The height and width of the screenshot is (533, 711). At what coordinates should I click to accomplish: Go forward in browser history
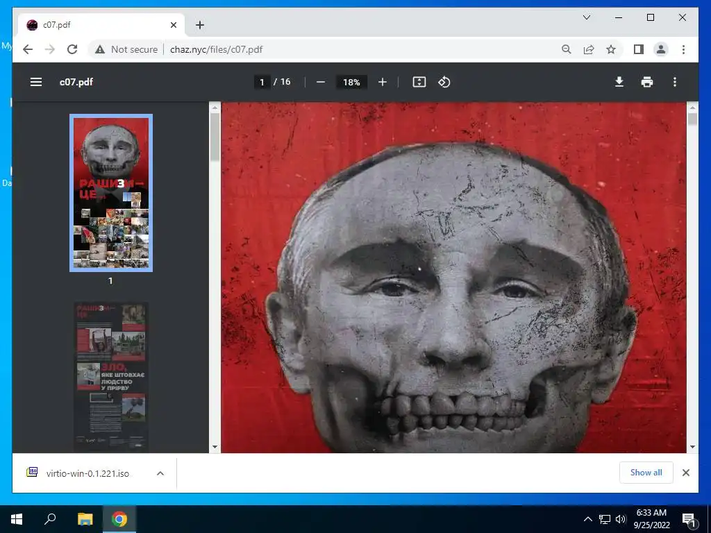(x=50, y=49)
